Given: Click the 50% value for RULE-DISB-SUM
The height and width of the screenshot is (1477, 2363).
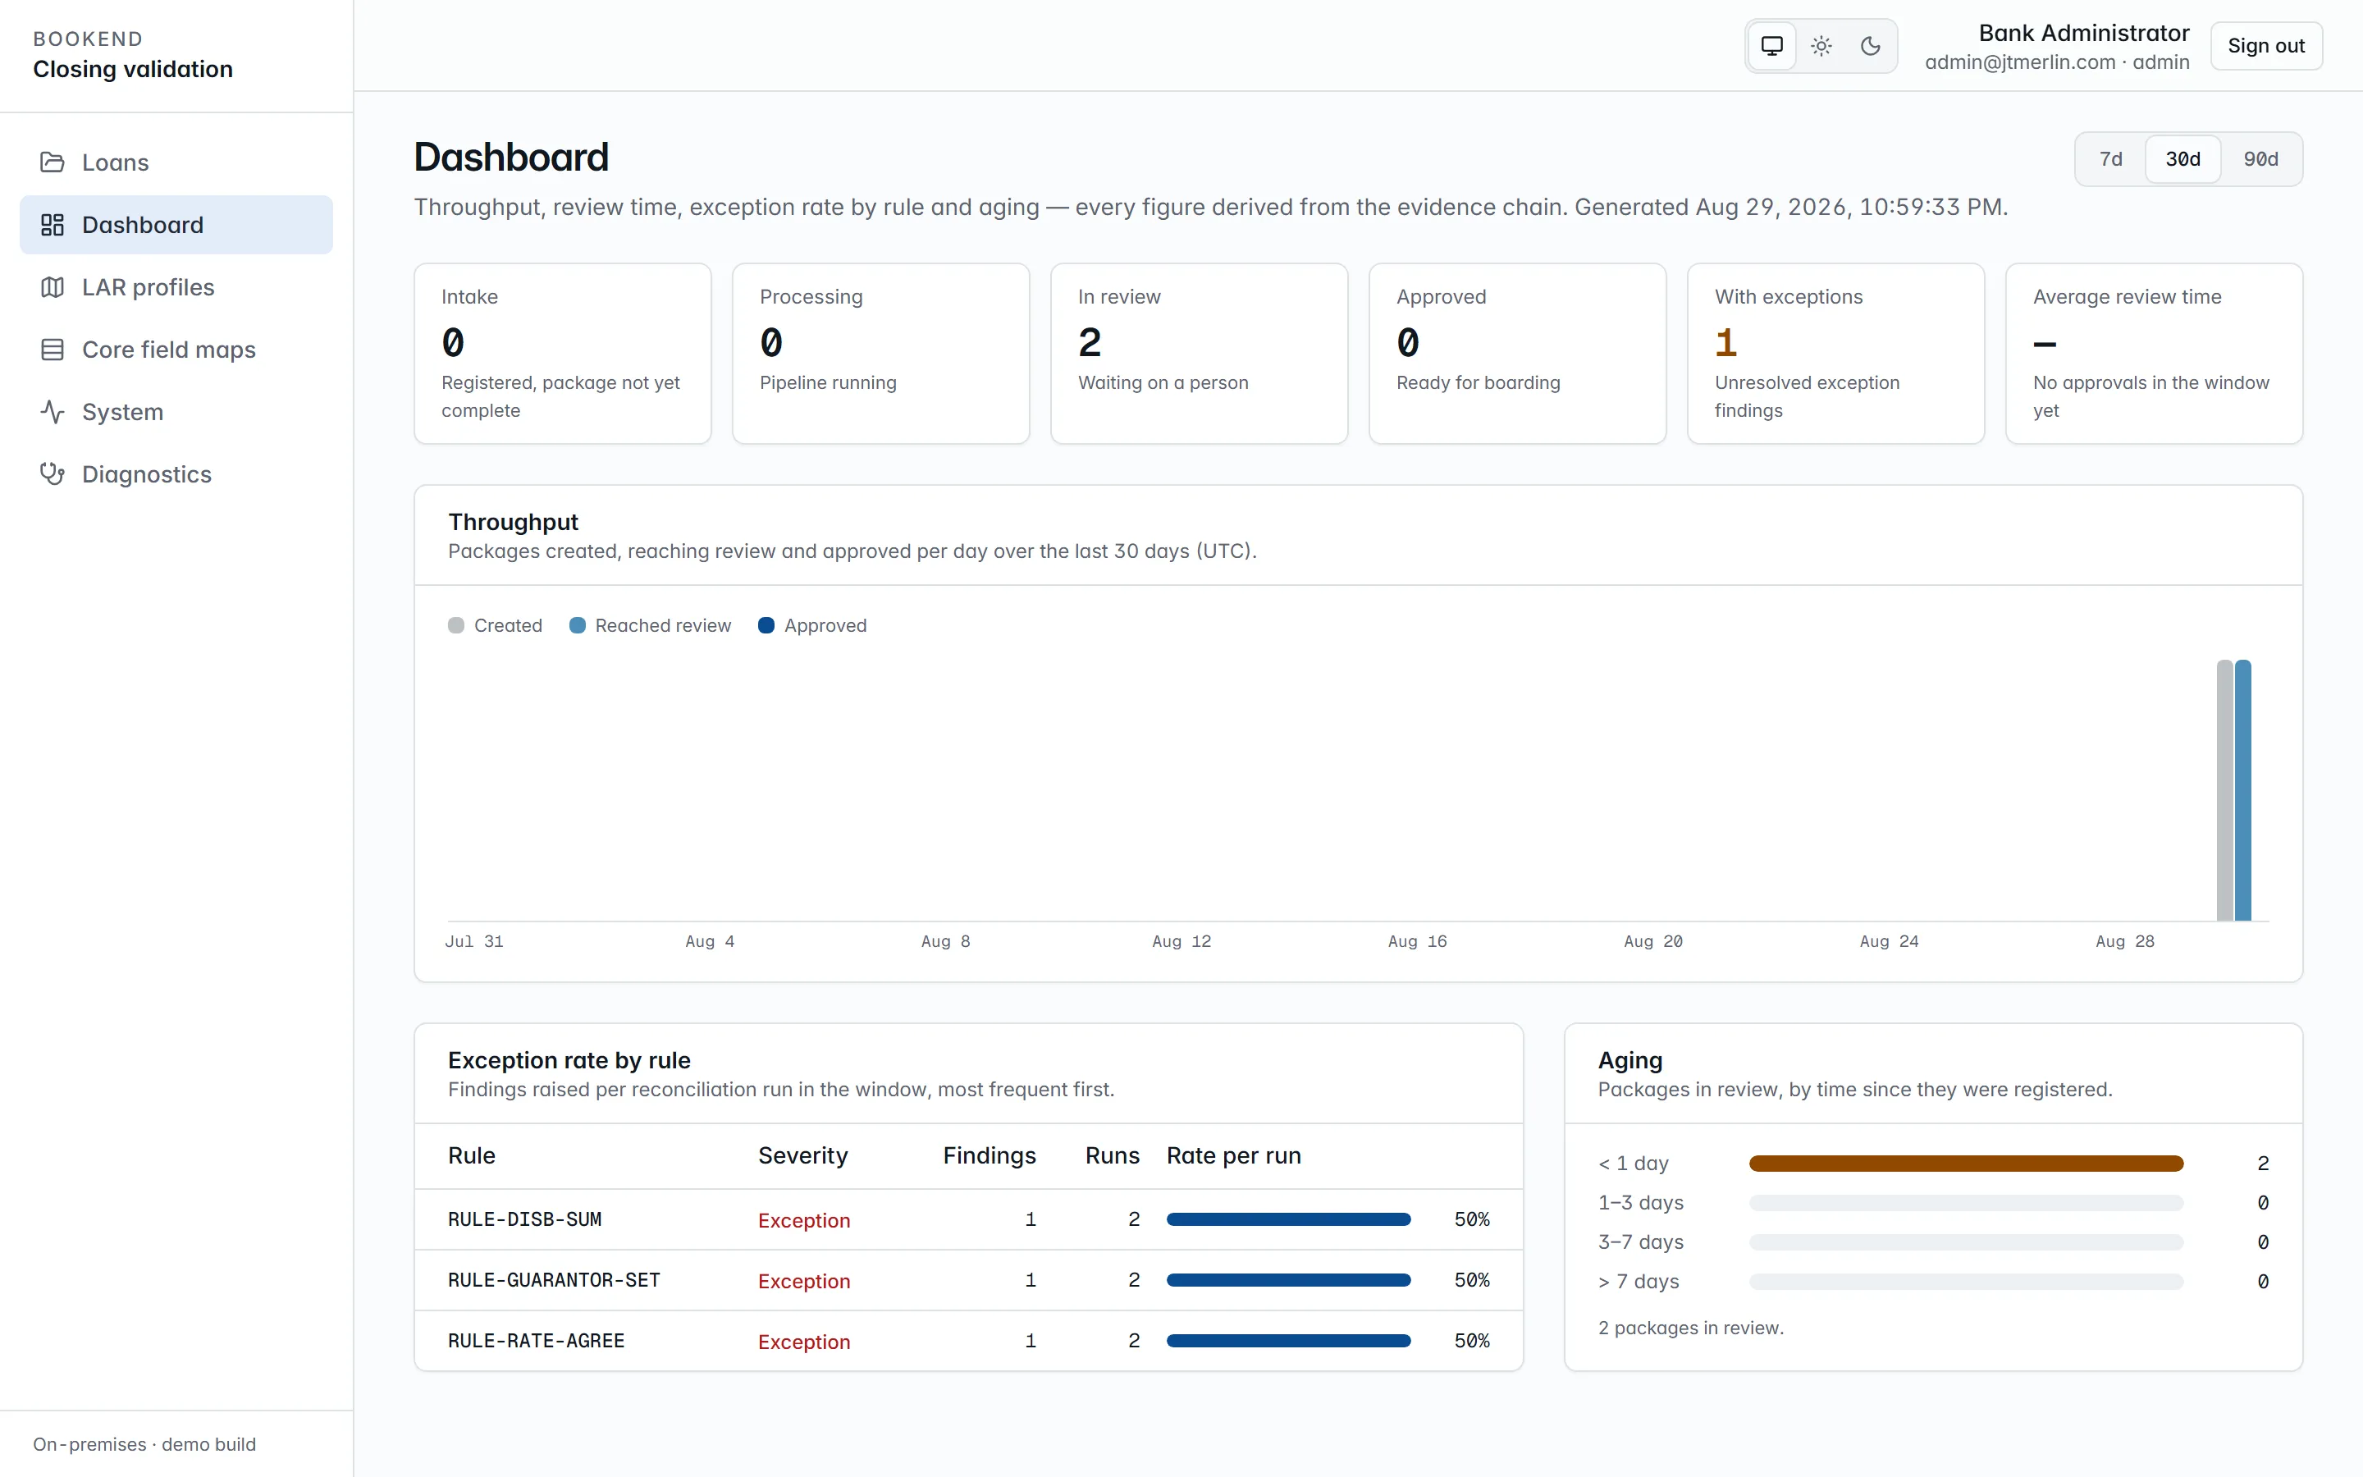Looking at the screenshot, I should click(x=1471, y=1219).
